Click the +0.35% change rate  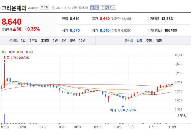32,29
